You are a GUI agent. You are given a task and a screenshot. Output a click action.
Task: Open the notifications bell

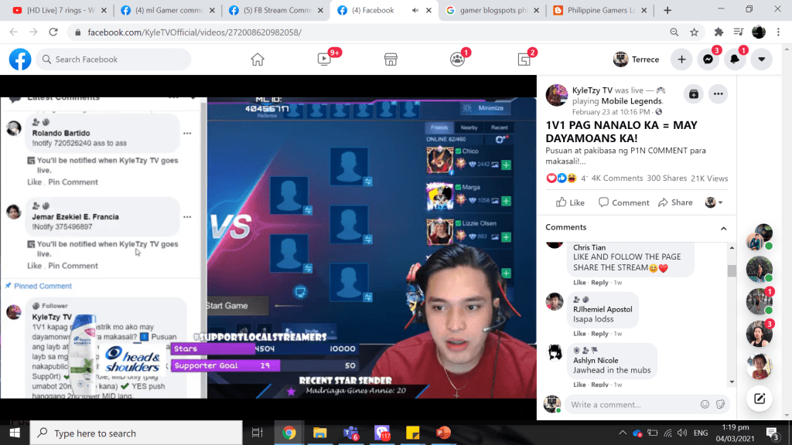pyautogui.click(x=734, y=59)
